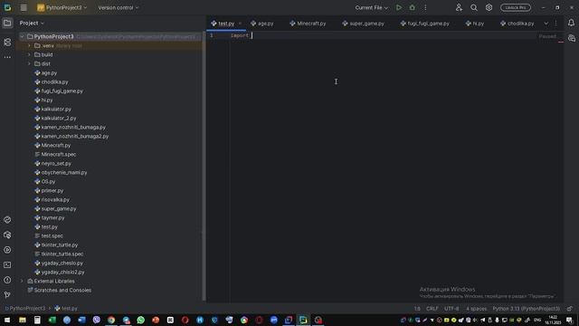Switch to the age.py tab
Viewport: 579px width, 326px height.
tap(262, 24)
